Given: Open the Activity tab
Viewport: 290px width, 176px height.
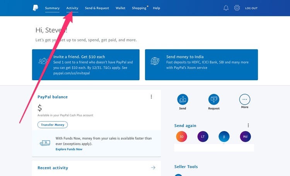Looking at the screenshot, I should (x=72, y=8).
